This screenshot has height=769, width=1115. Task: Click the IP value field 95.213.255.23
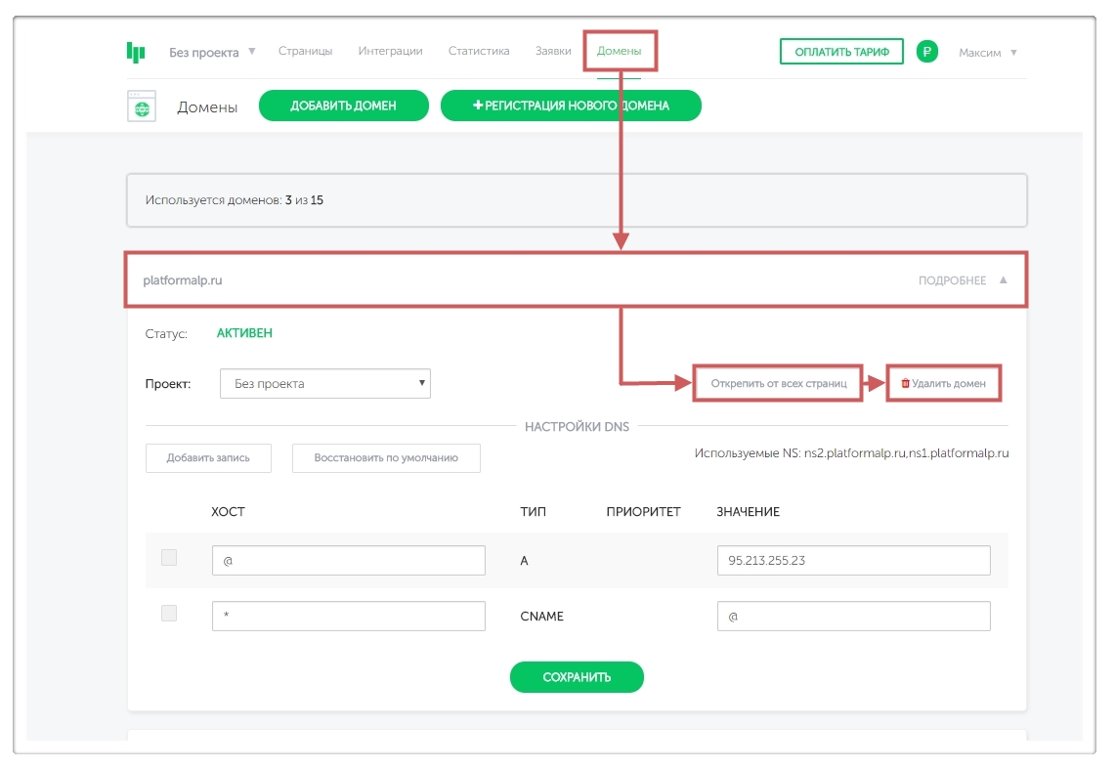point(853,561)
